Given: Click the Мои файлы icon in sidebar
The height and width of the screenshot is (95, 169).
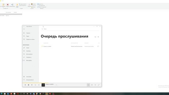Looking at the screenshot, I should click(x=24, y=60).
